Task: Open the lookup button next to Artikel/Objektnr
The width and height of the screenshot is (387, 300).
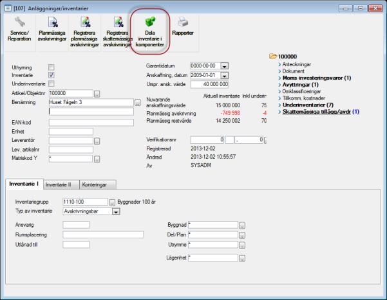Action: click(97, 94)
